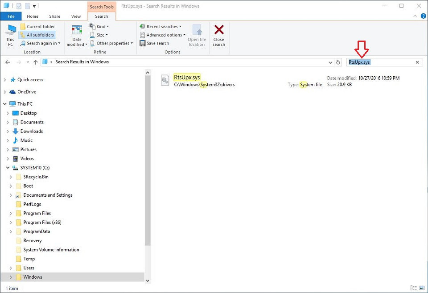Click the Music note icon

[16, 140]
